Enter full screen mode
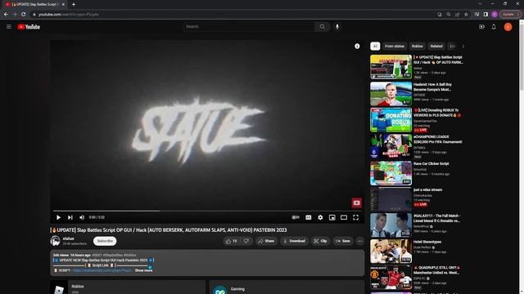The width and height of the screenshot is (524, 294). click(356, 217)
